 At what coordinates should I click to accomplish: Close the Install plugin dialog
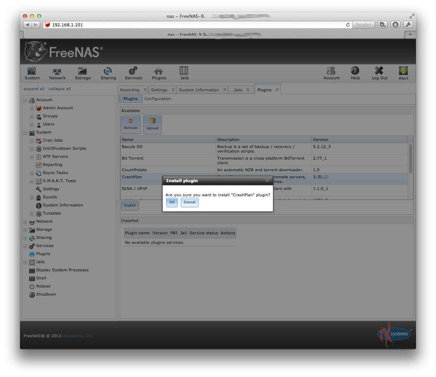(267, 180)
